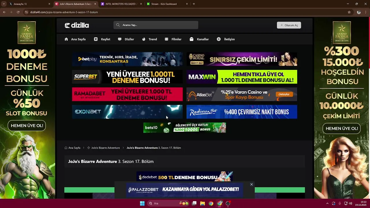
Task: Open File Explorer from the taskbar
Action: coord(203,203)
